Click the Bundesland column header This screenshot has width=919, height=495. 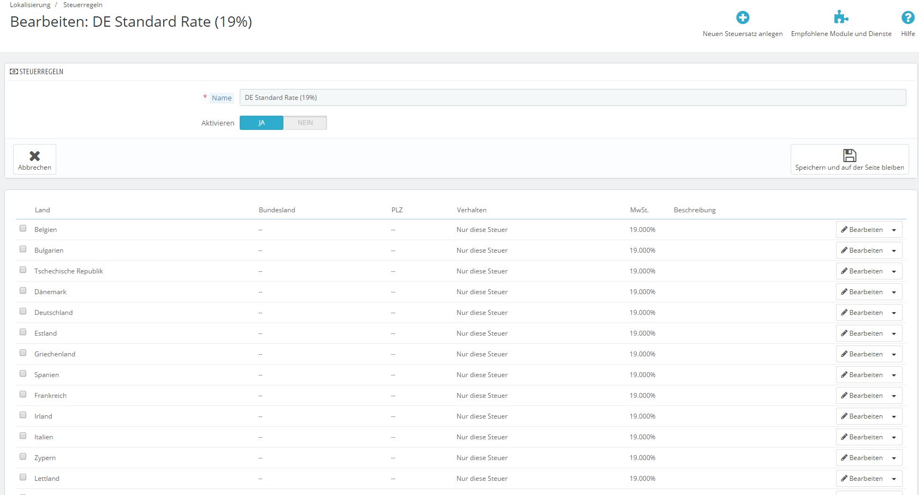[277, 210]
